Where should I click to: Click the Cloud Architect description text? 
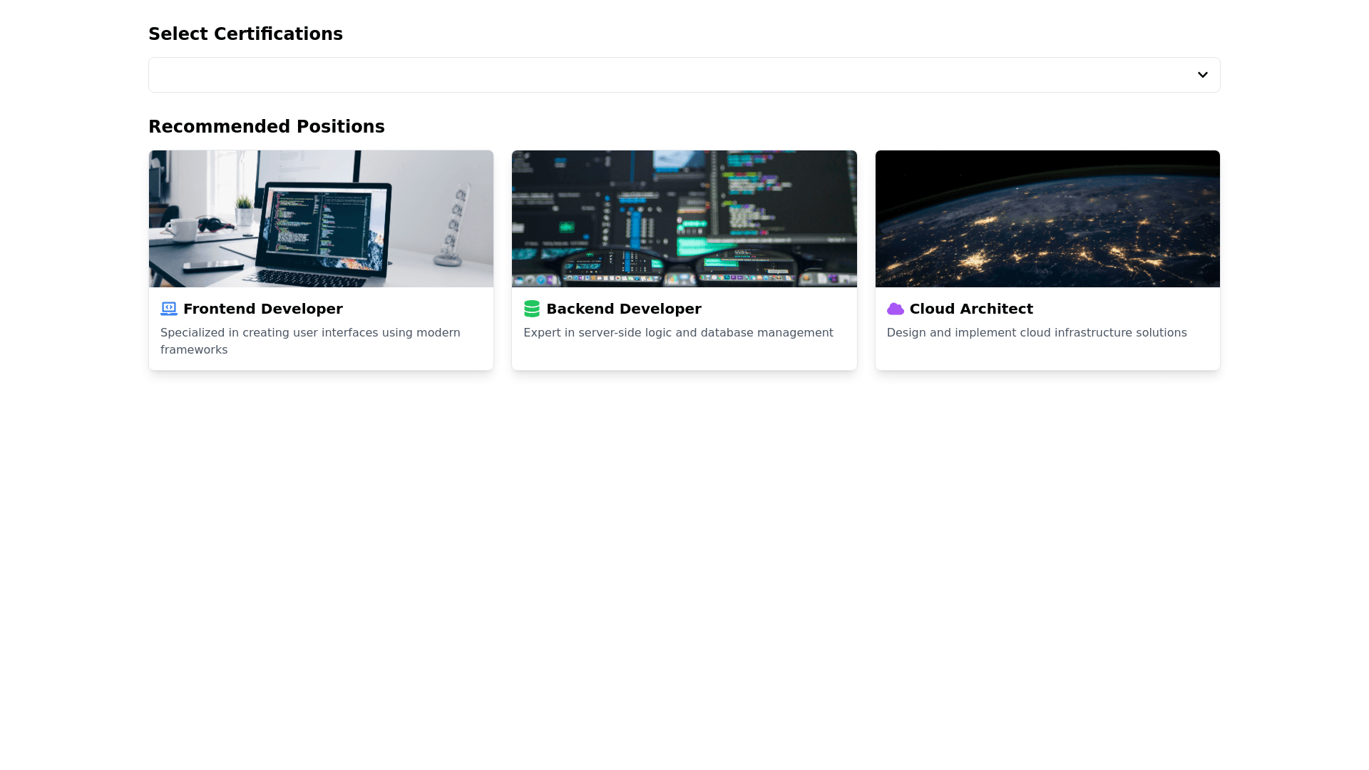tap(1036, 333)
